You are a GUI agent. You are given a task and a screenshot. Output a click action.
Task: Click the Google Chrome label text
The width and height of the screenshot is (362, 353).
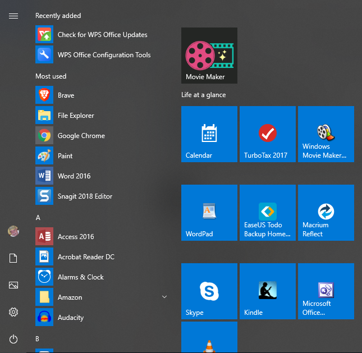pos(81,135)
